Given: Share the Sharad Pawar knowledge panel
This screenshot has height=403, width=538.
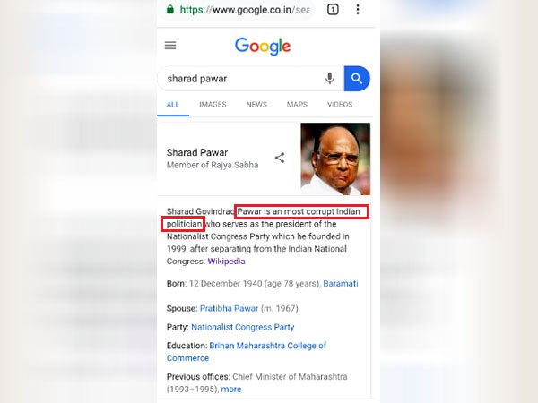Looking at the screenshot, I should point(280,158).
